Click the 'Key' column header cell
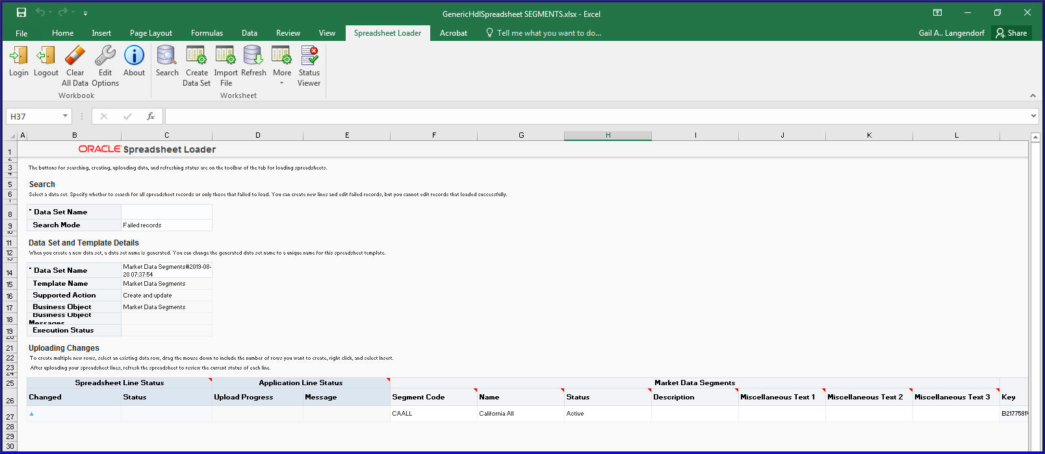Image resolution: width=1045 pixels, height=454 pixels. pyautogui.click(x=1014, y=397)
